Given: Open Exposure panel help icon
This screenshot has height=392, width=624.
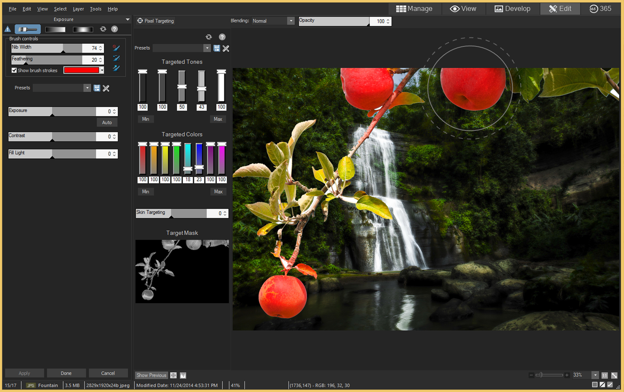Looking at the screenshot, I should coord(114,29).
